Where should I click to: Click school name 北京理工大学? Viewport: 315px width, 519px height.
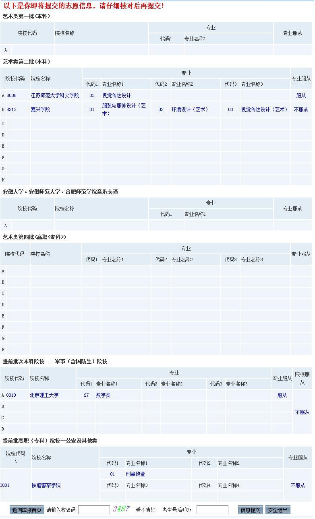(x=44, y=395)
